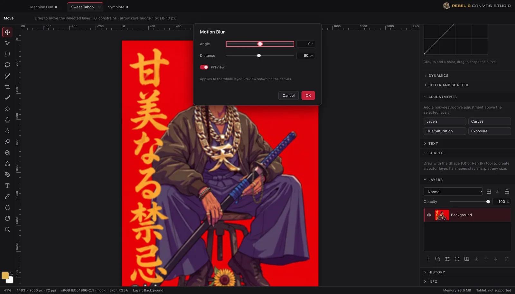Select the Text tool

pos(7,185)
